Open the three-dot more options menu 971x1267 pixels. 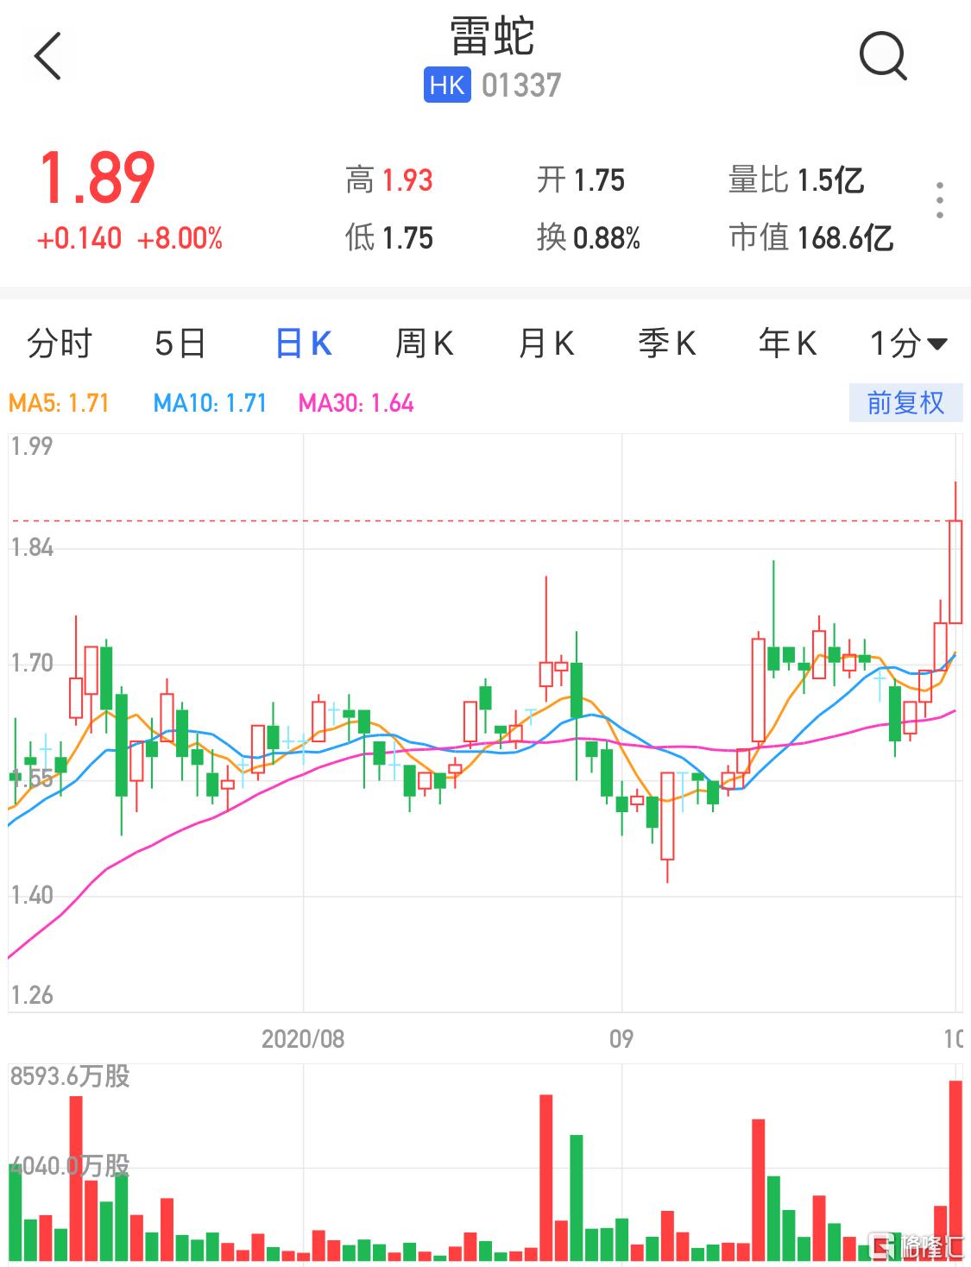tap(940, 200)
